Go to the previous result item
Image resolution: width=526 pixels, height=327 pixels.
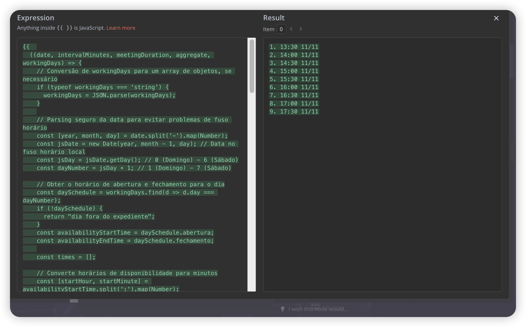291,29
